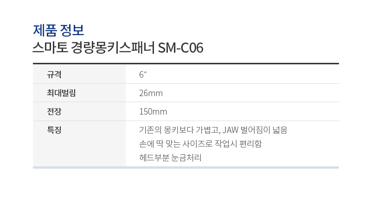The image size is (371, 201).
Task: Click the 6″ specification value
Action: point(143,74)
